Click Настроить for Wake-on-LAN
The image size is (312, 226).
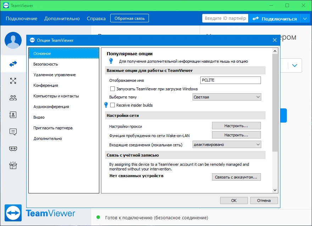tap(236, 135)
